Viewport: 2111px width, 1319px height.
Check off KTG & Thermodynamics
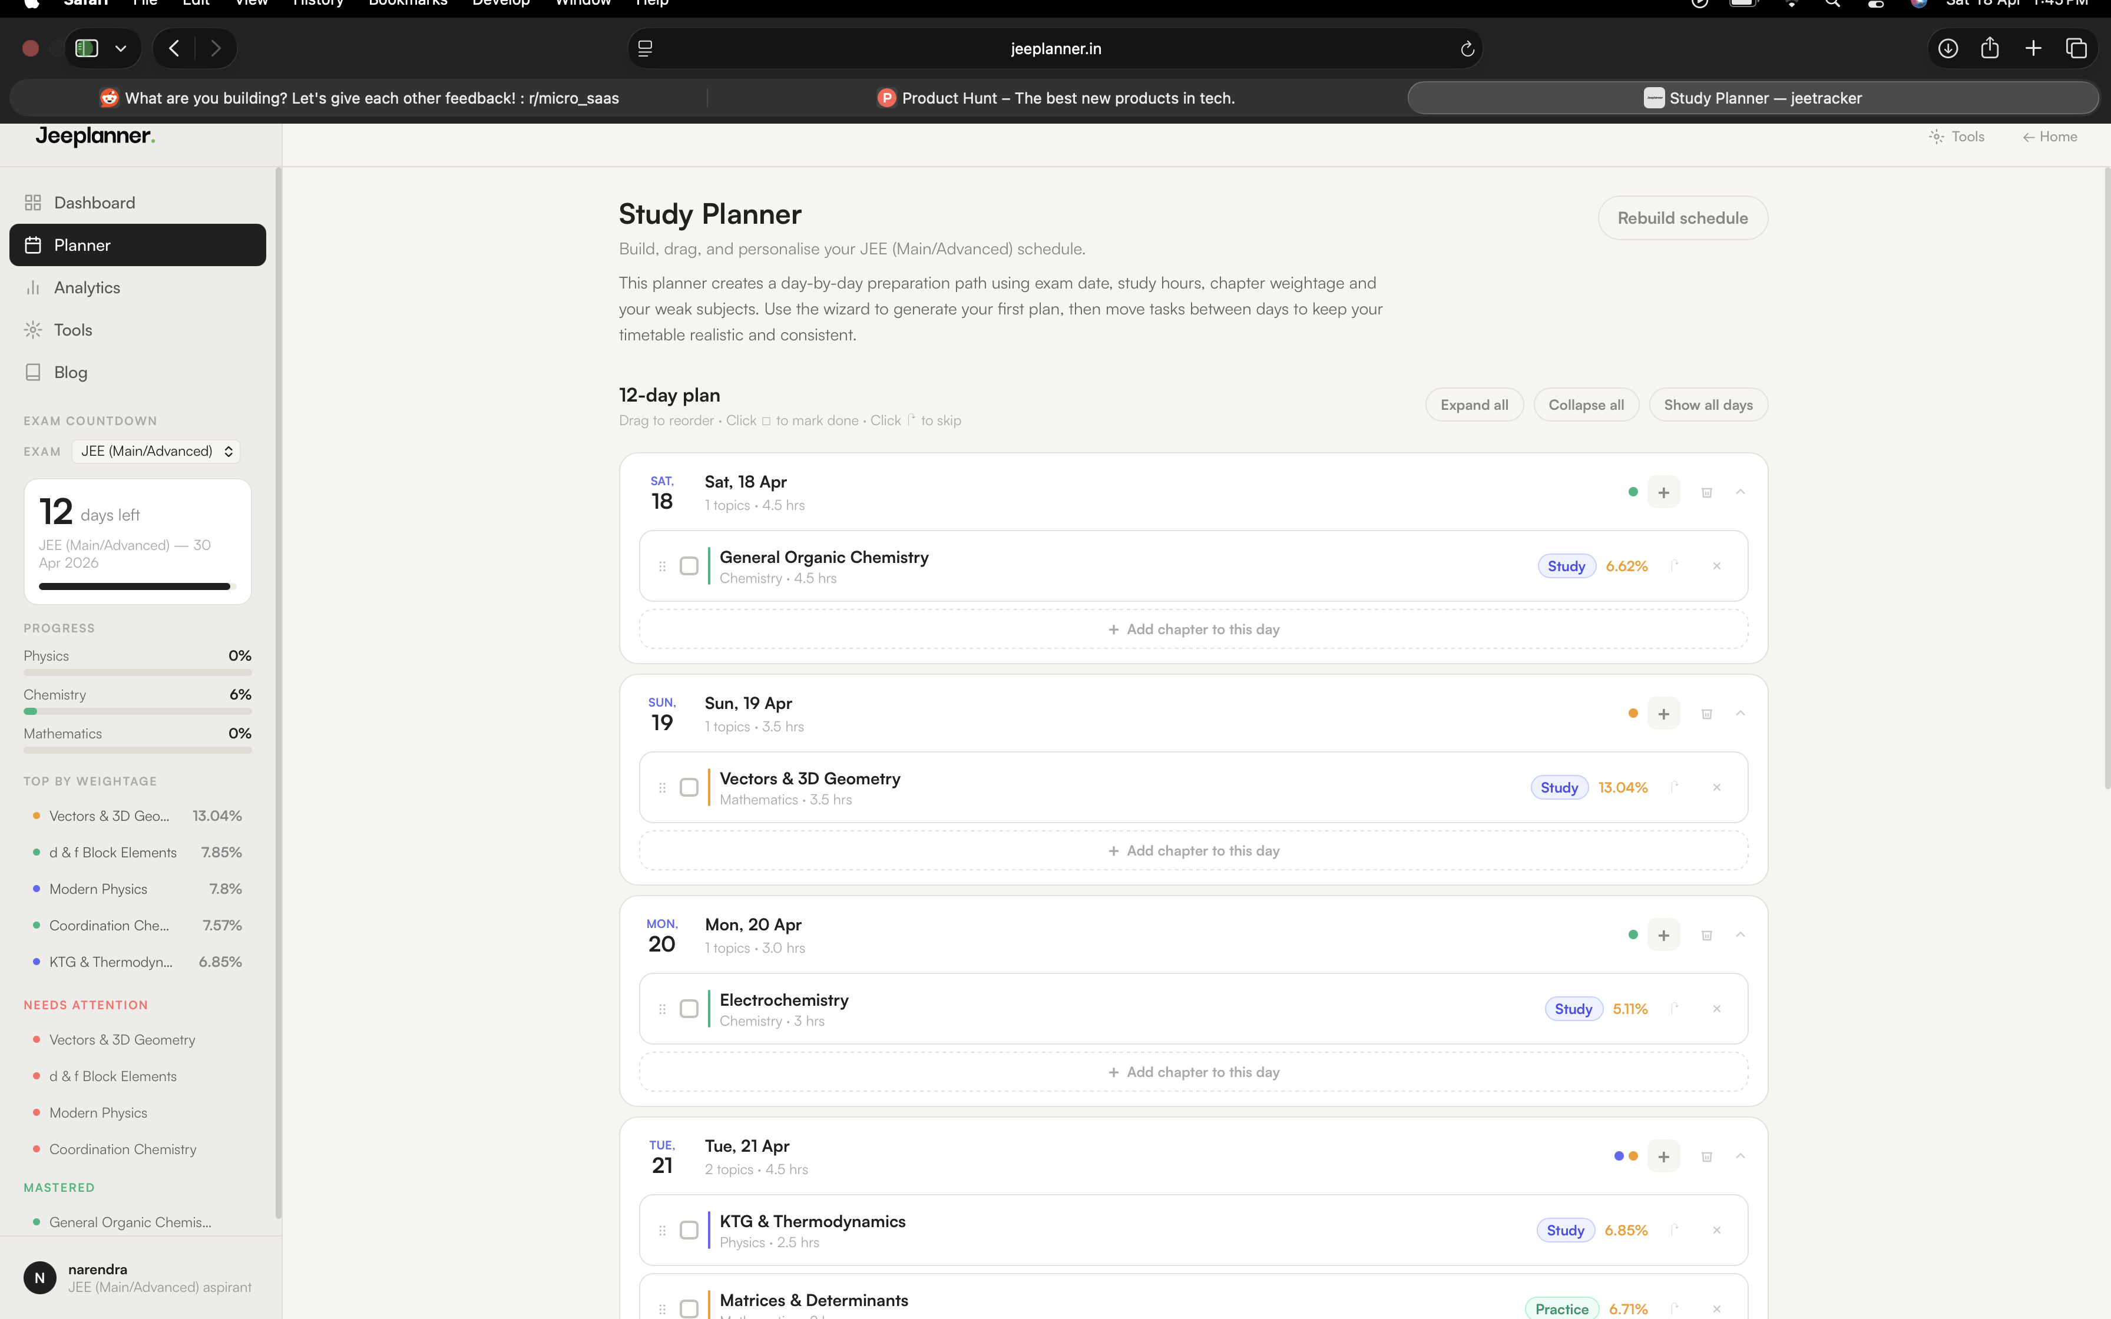[689, 1231]
